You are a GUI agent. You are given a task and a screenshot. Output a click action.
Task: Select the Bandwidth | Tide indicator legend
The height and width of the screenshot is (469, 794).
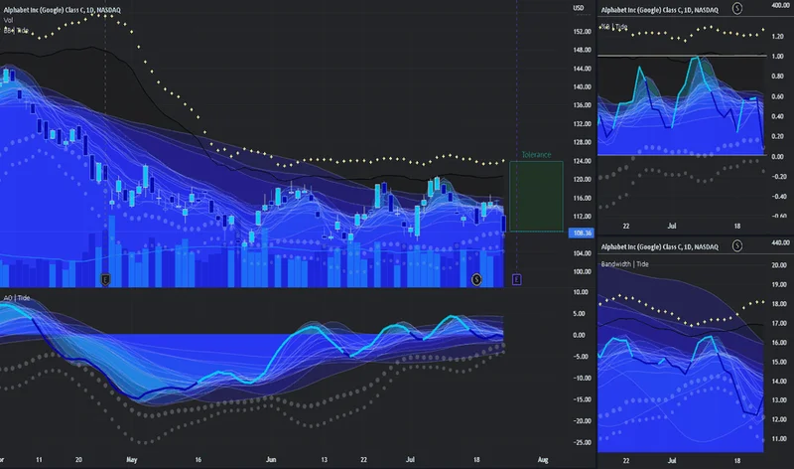(x=628, y=264)
